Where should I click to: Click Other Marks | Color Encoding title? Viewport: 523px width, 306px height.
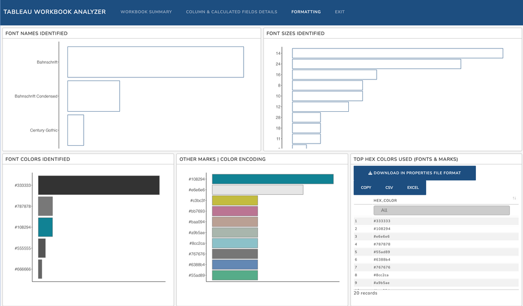point(222,159)
